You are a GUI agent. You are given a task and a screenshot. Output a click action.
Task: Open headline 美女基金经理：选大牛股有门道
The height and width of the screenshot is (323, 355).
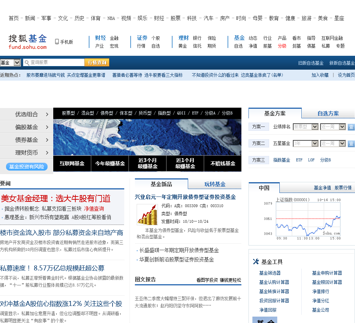point(56,198)
